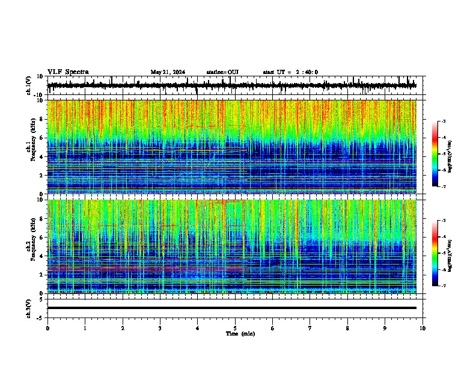Click the "6" tick on the time axis

tap(273, 328)
